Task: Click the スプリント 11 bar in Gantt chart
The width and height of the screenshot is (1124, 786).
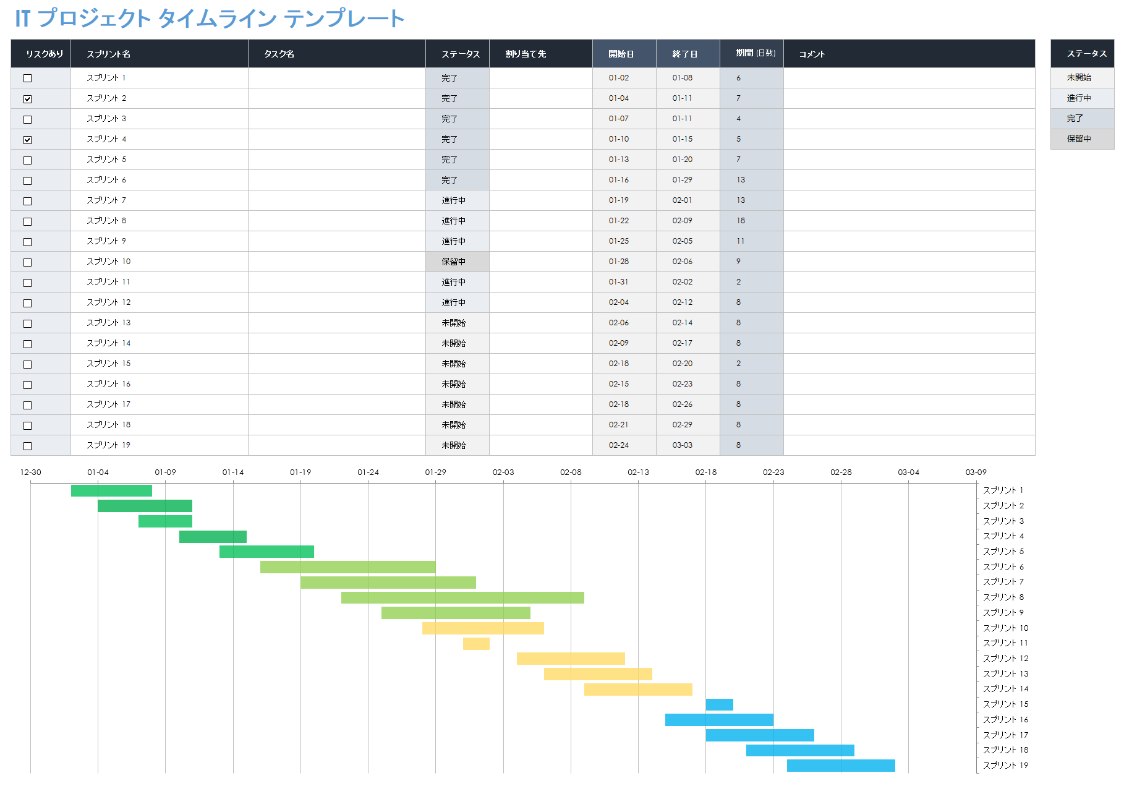Action: pos(476,644)
